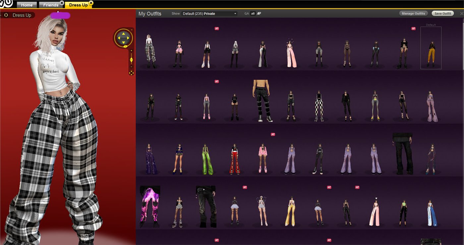Click the camera zoom slider handle
Image resolution: width=464 pixels, height=245 pixels.
coord(131,60)
